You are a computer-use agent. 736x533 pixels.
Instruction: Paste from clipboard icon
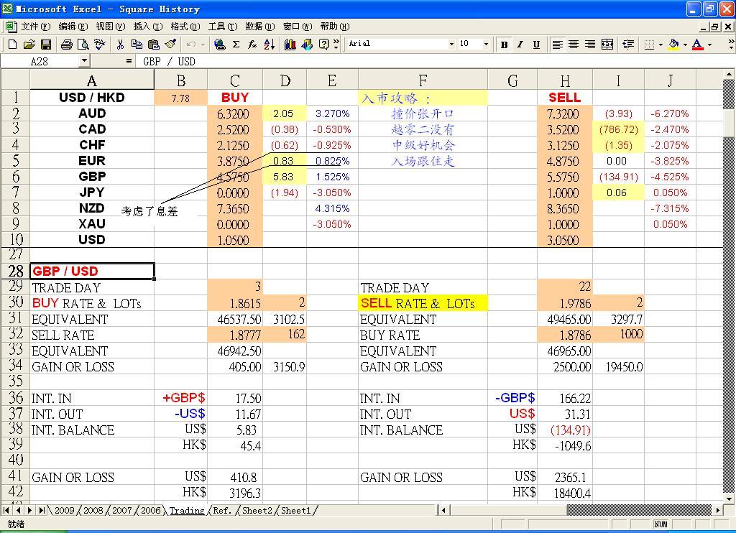tap(154, 44)
